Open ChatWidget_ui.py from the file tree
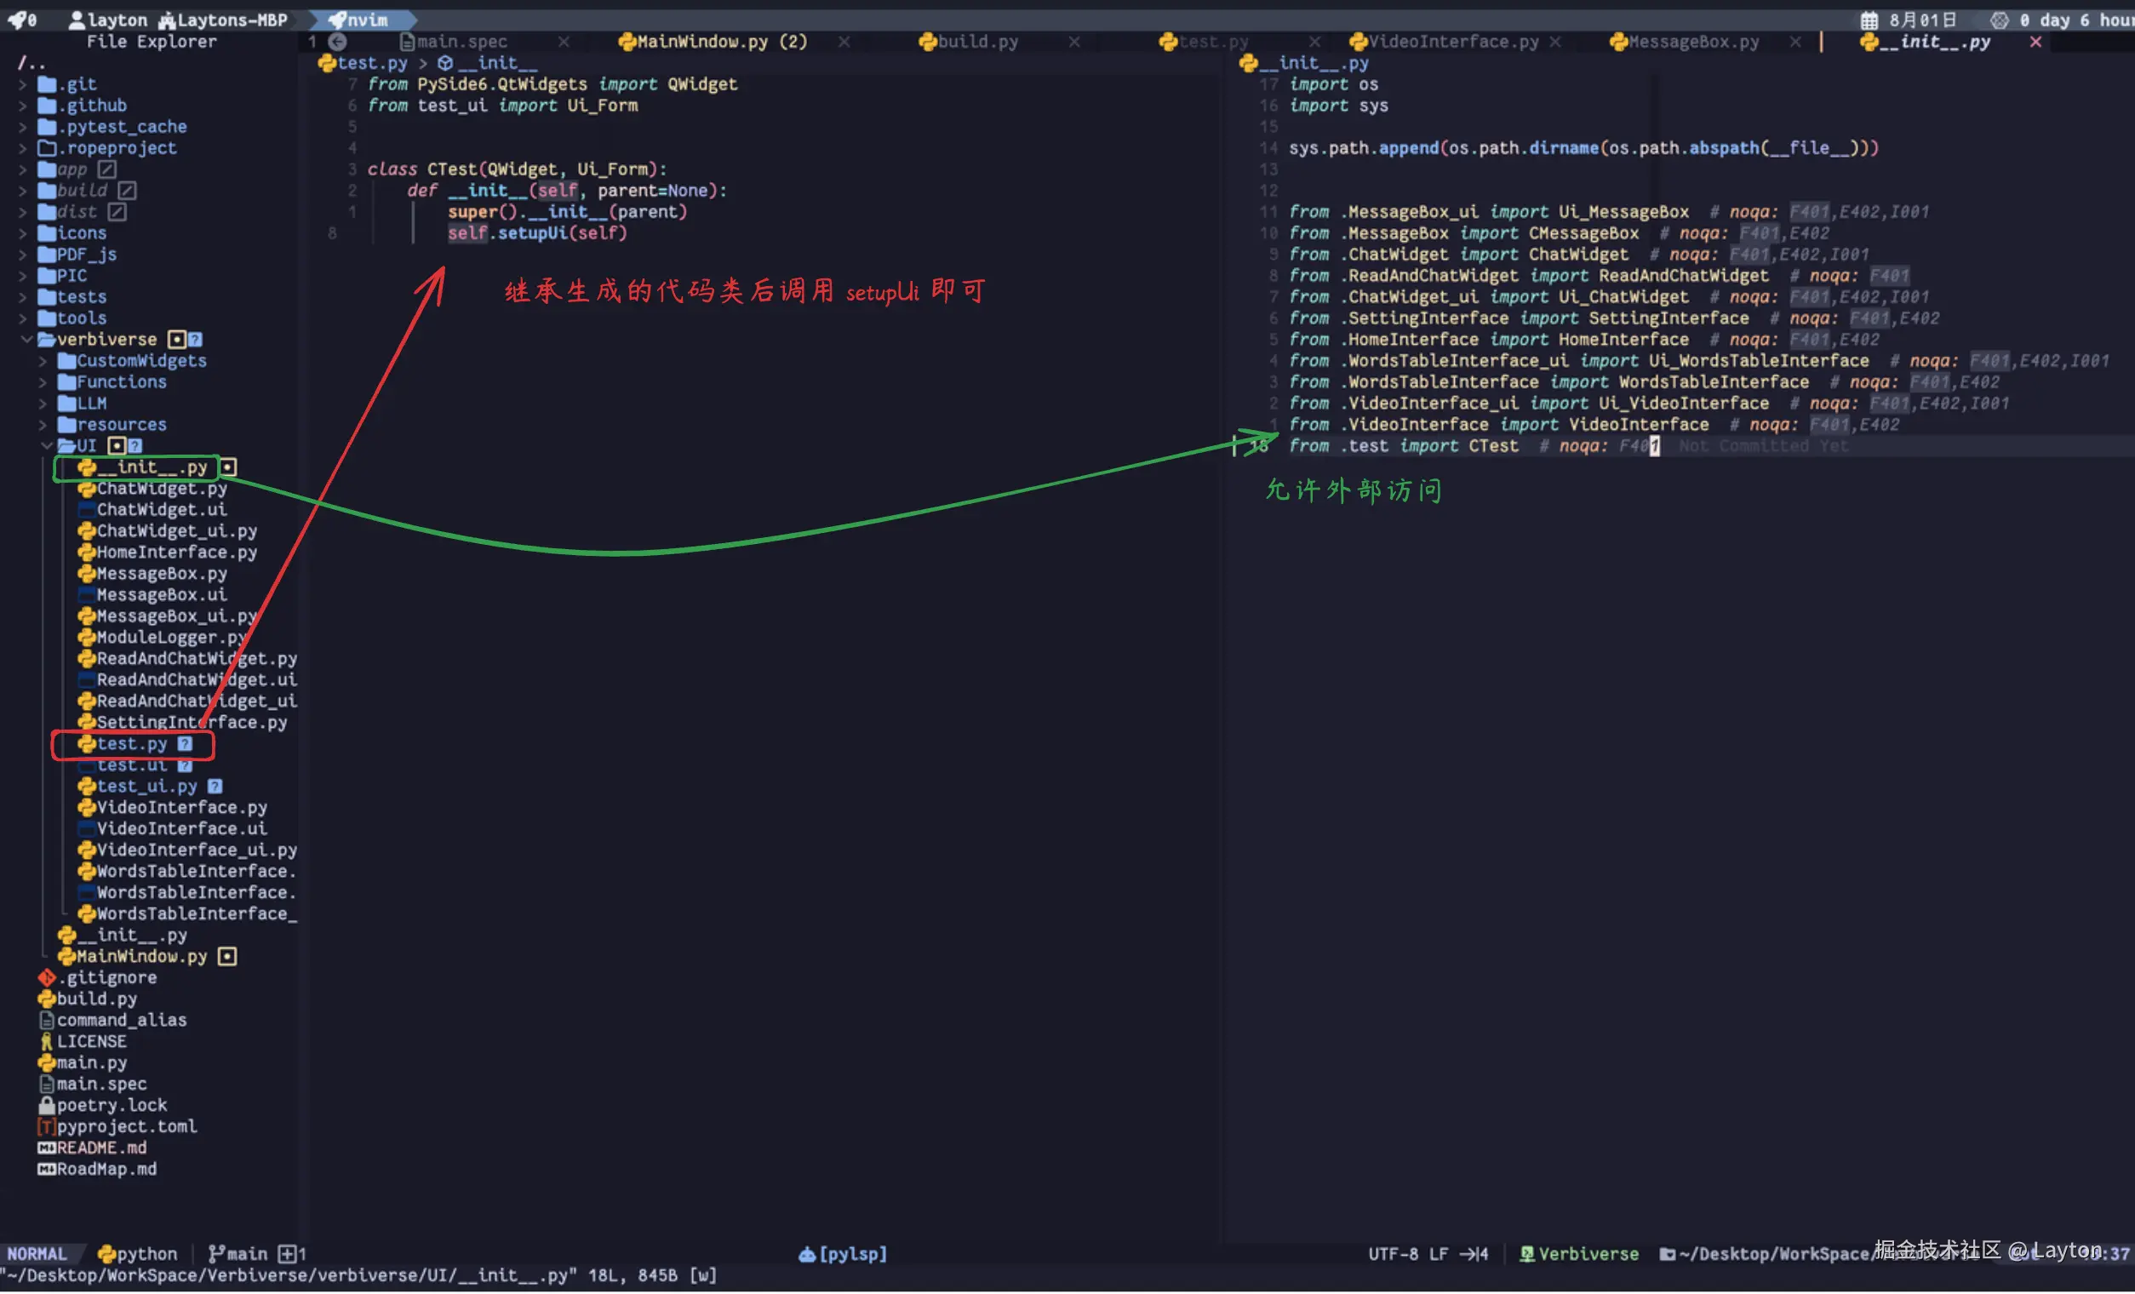2135x1294 pixels. (x=176, y=531)
